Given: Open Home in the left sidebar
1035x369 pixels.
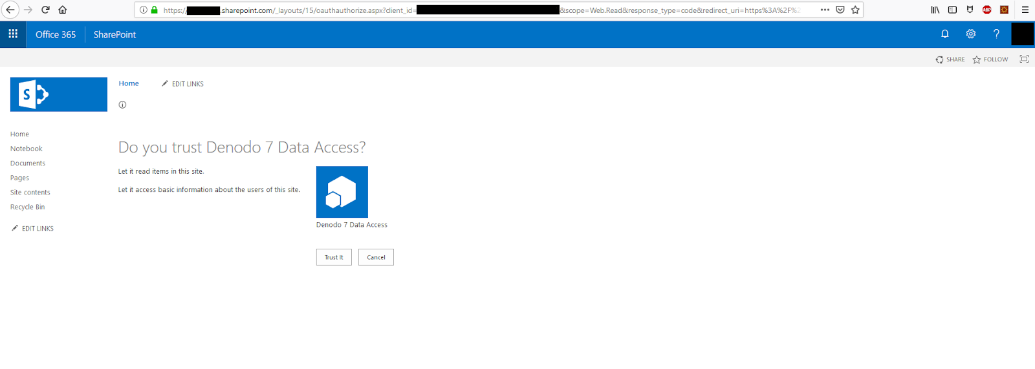Looking at the screenshot, I should click(19, 134).
